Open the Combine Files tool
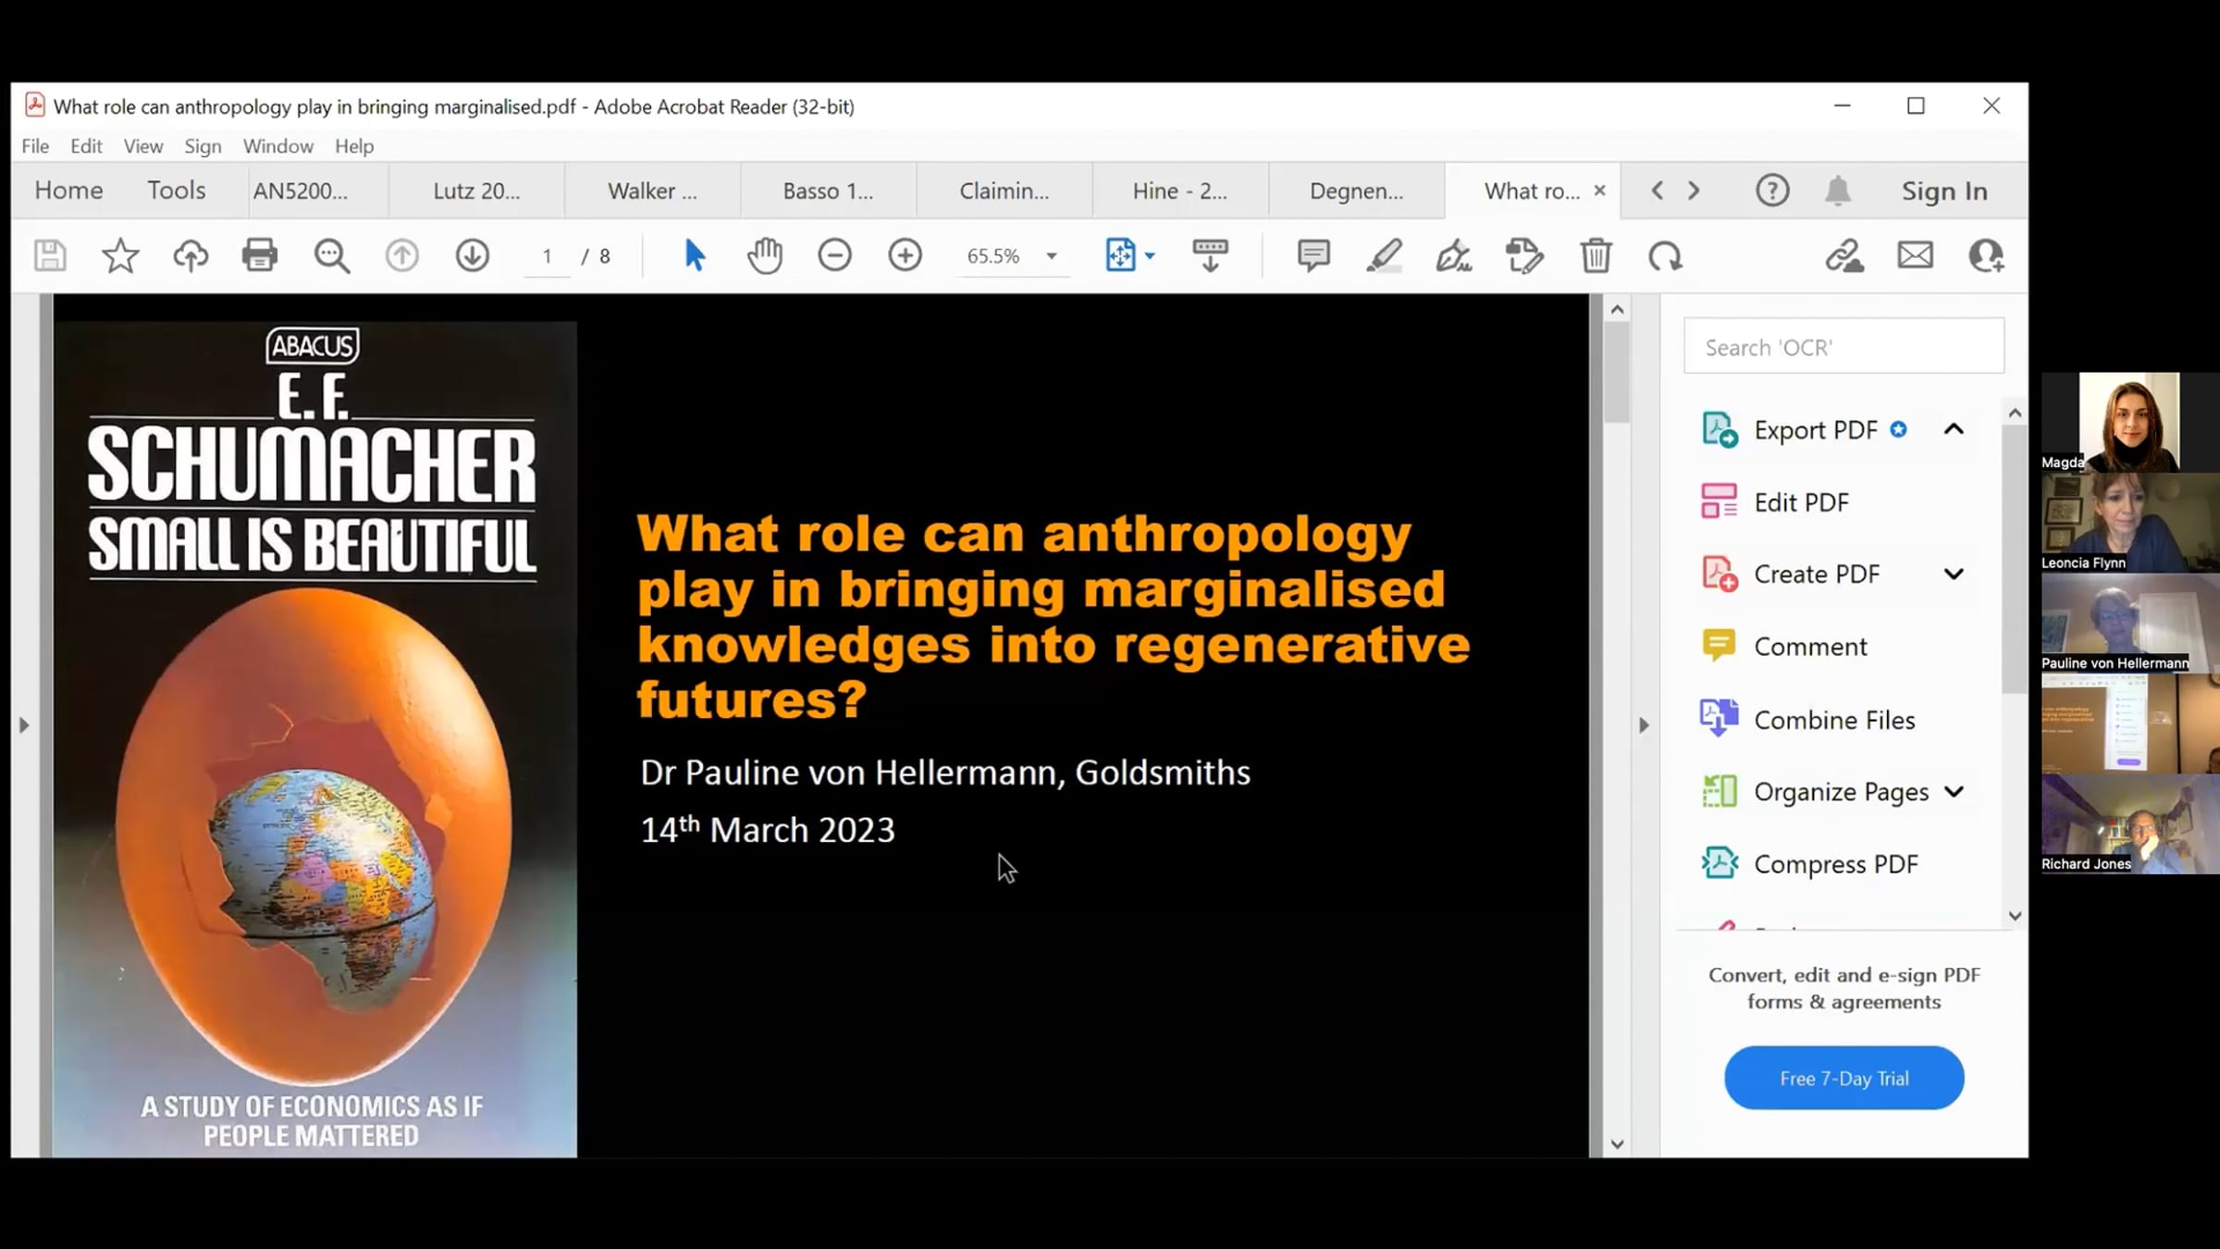Image resolution: width=2220 pixels, height=1249 pixels. coord(1834,720)
